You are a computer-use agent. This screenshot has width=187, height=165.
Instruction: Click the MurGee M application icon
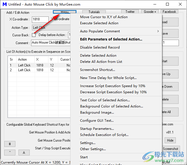click(x=5, y=4)
